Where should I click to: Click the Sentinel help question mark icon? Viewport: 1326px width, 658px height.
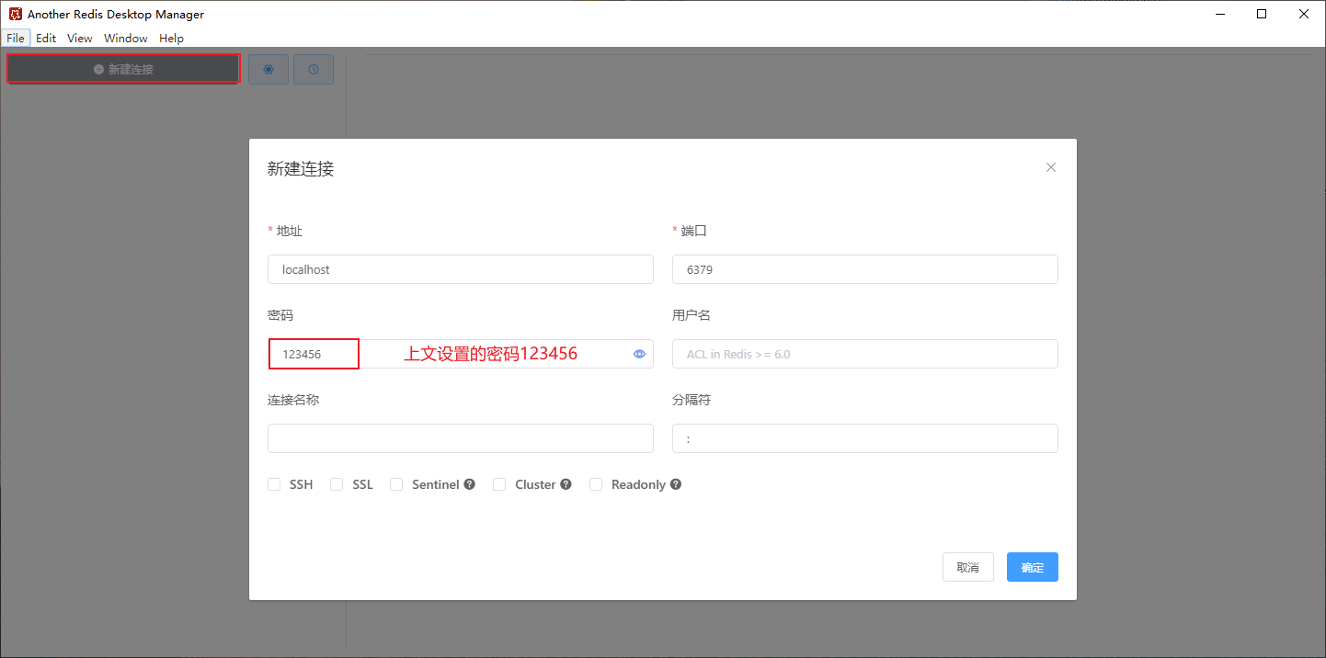pos(470,484)
